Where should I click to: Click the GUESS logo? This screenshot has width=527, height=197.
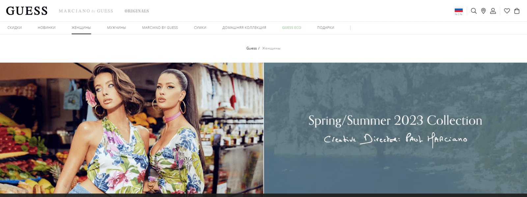pos(27,11)
